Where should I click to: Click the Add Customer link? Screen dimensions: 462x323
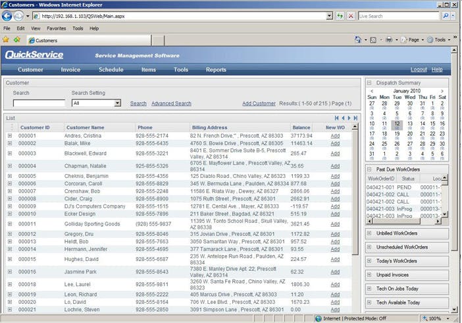tap(259, 103)
